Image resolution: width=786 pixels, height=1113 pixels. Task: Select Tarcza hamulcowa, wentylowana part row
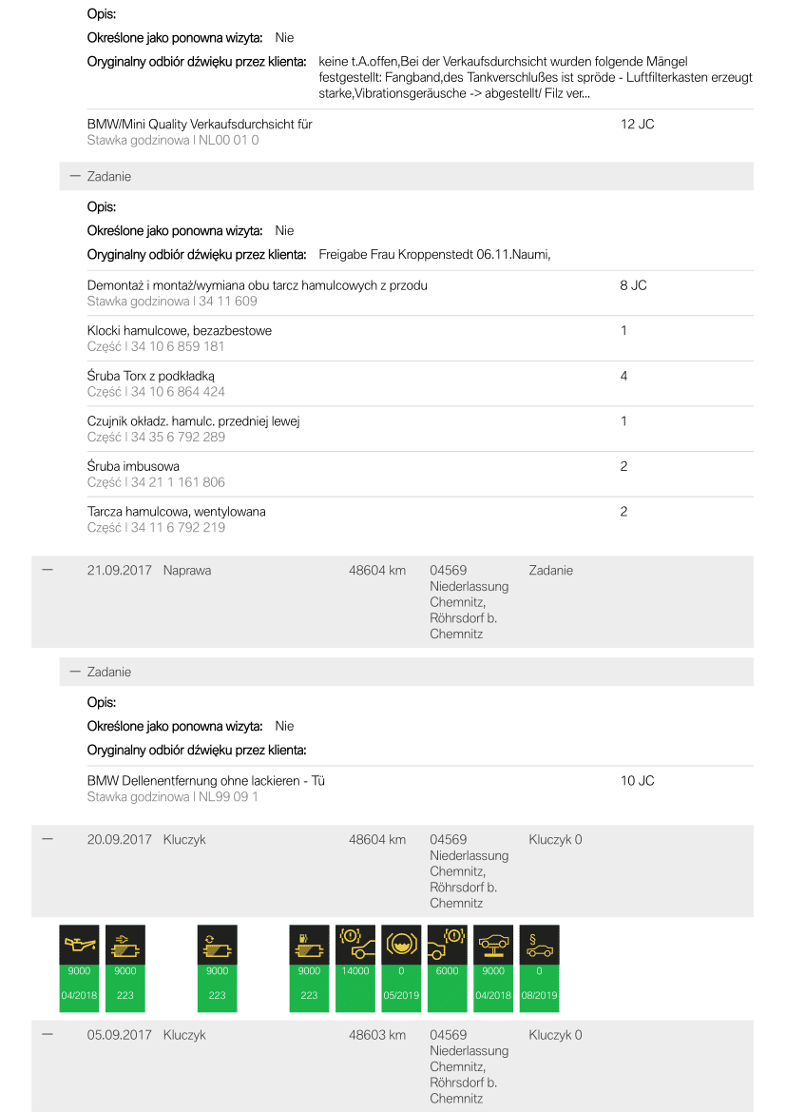coord(420,518)
